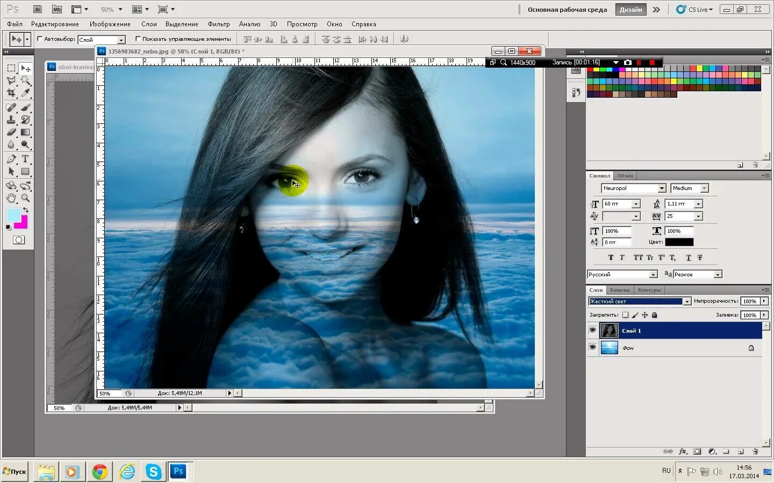Select the Gradient tool
Screen dimensions: 774x483
coord(25,132)
